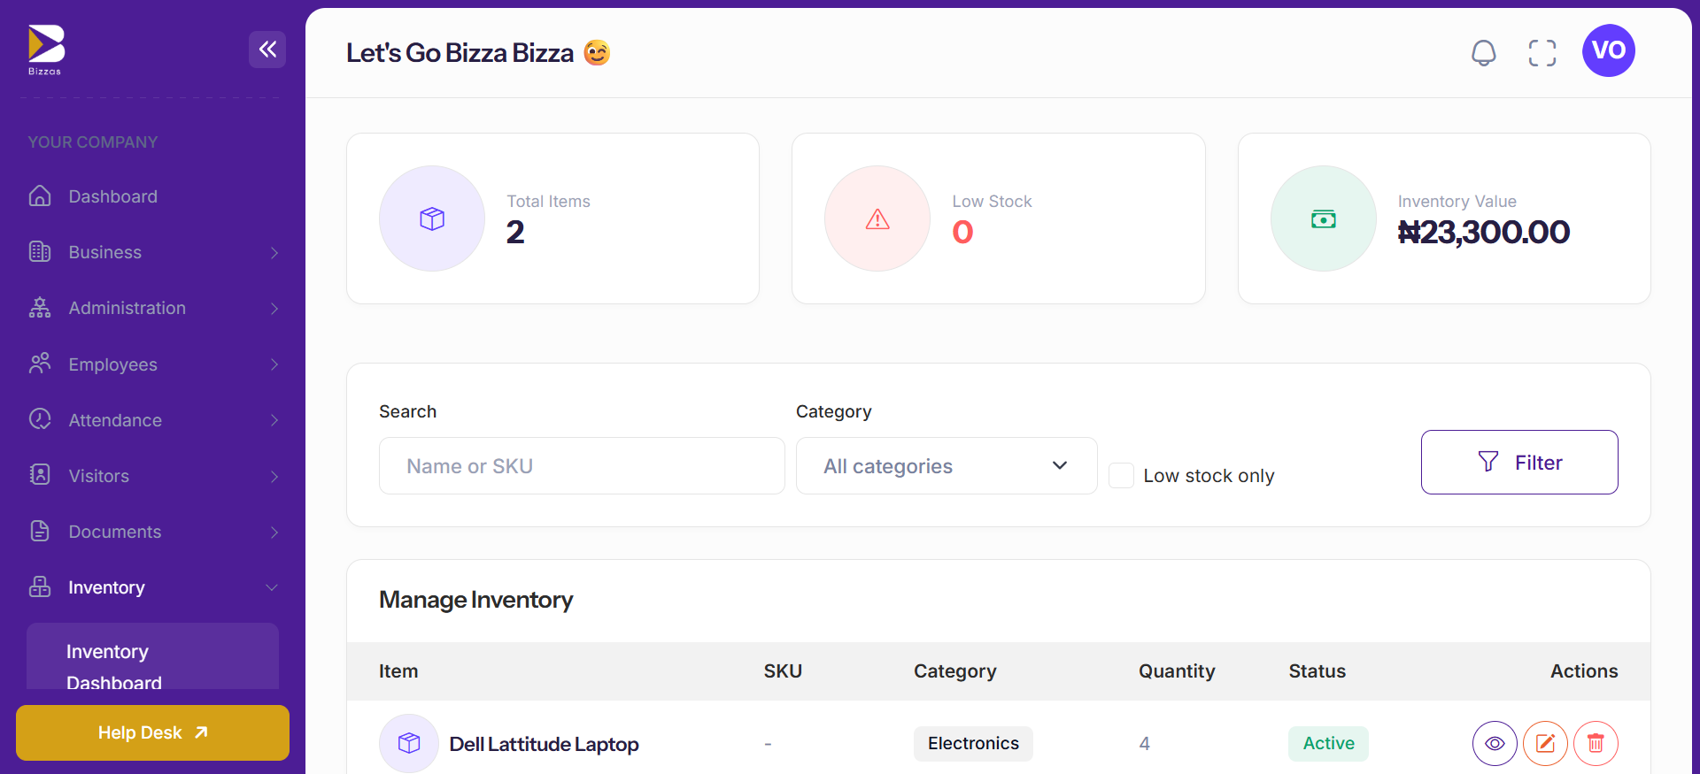
Task: Click the Electronics category tag
Action: pos(973,743)
